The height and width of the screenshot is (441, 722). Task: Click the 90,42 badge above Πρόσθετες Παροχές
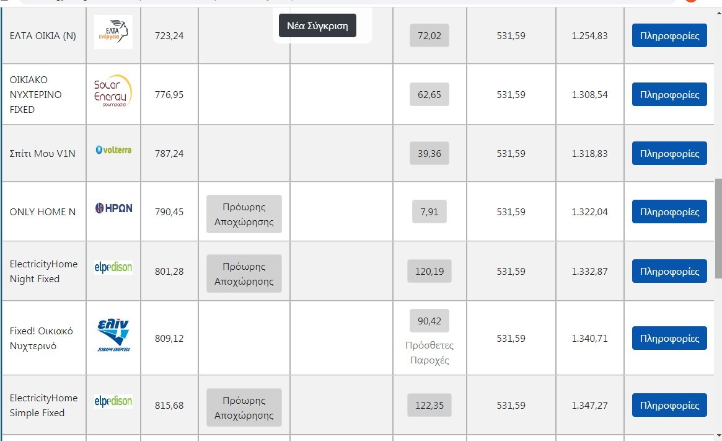(429, 321)
